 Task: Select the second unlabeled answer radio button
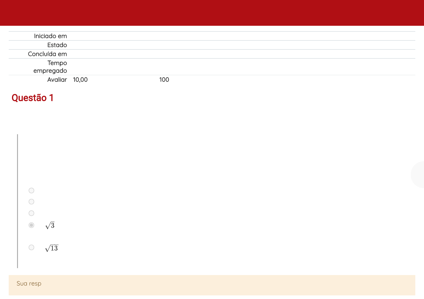coord(31,202)
